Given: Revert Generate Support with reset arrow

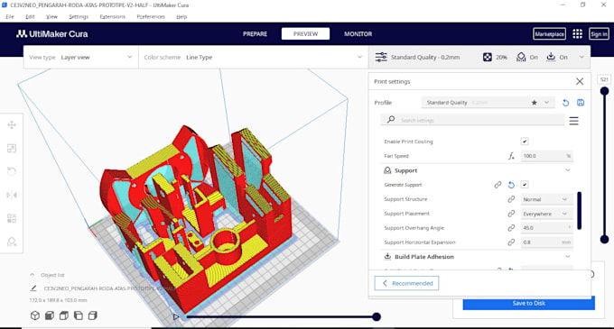Looking at the screenshot, I should click(x=511, y=185).
